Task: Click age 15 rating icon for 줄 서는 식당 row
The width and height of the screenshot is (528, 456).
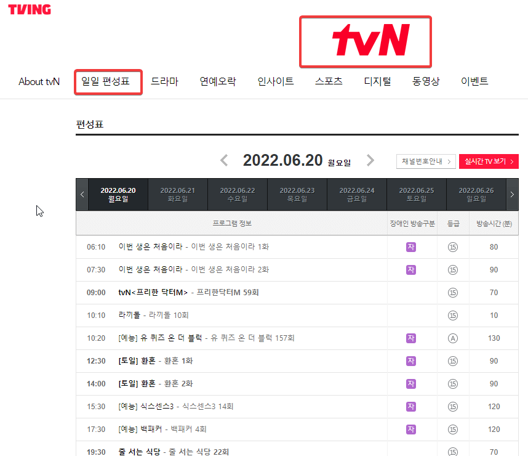Action: (x=453, y=452)
